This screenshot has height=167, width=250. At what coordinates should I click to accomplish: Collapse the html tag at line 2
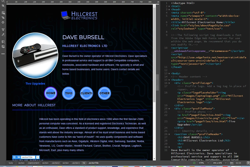pyautogui.click(x=169, y=6)
